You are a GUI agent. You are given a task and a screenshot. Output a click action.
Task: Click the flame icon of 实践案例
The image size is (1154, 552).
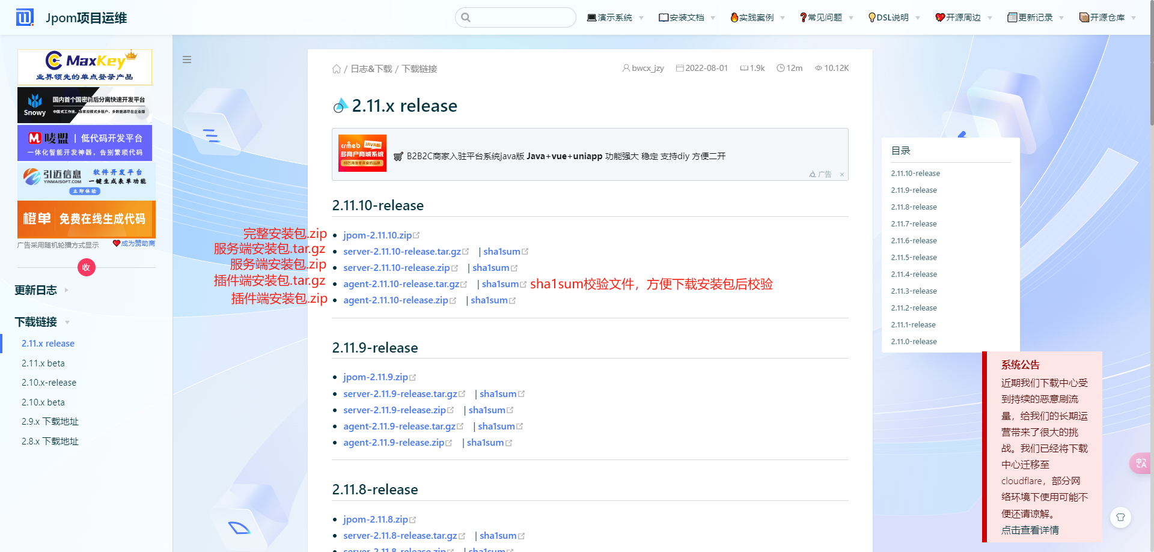pos(734,17)
